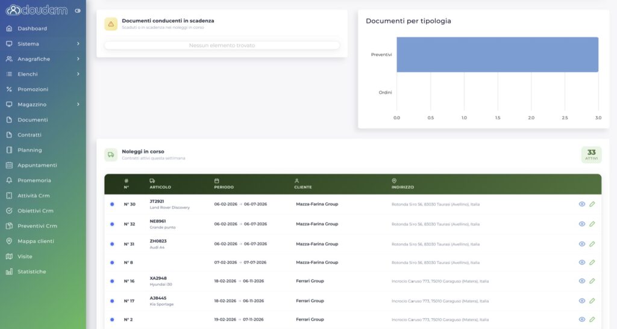
Task: Select plate NE8961 Grande punto
Action: pyautogui.click(x=163, y=224)
